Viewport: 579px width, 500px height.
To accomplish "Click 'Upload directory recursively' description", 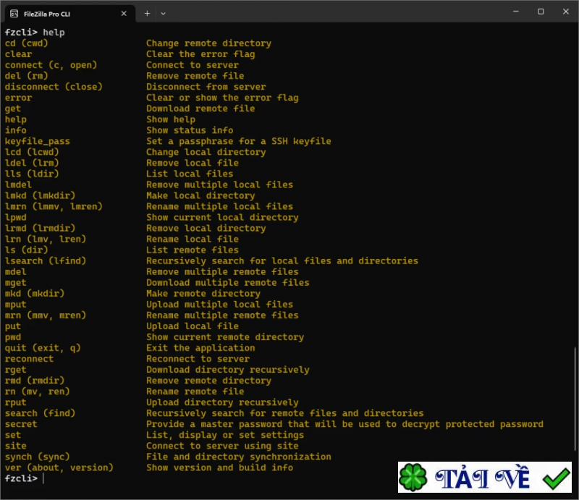I will (x=222, y=402).
